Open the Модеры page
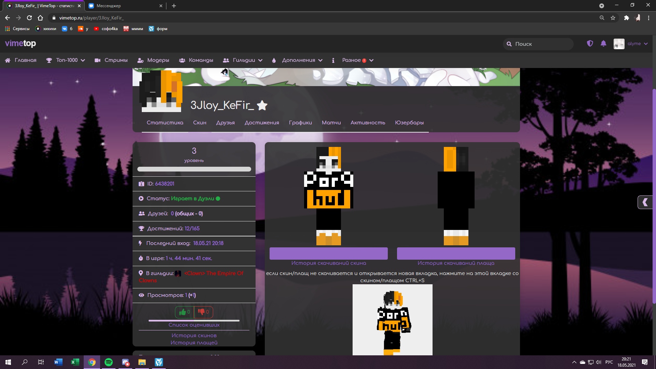 click(x=153, y=60)
